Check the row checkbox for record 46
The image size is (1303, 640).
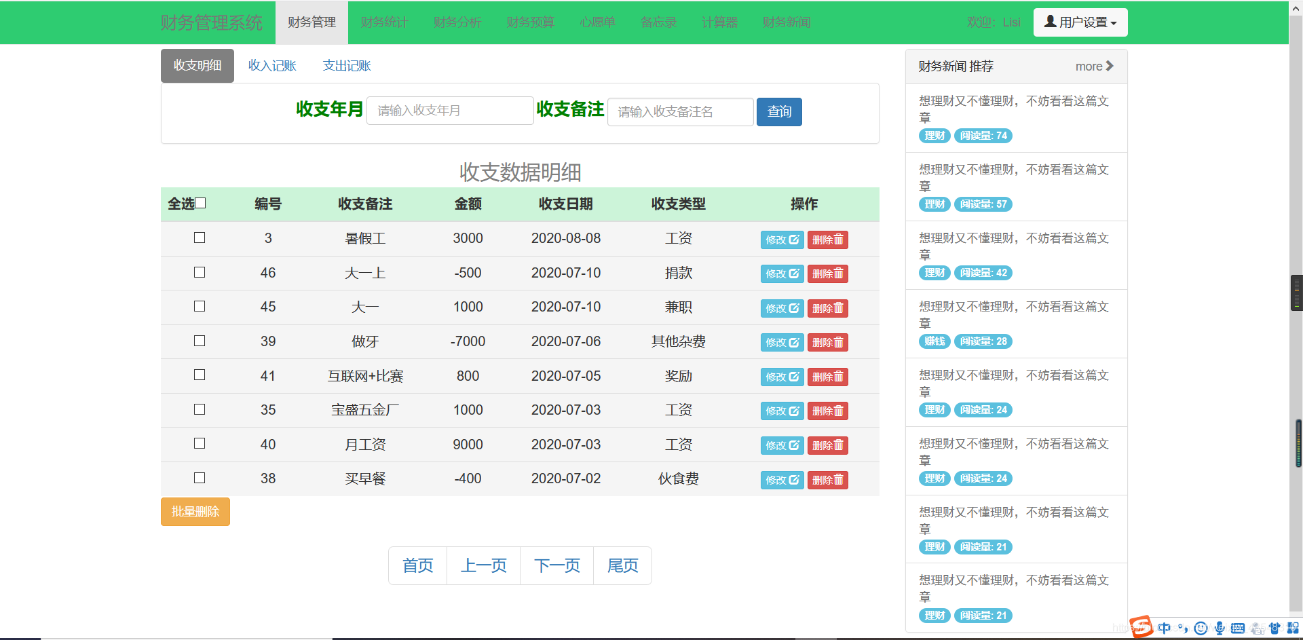tap(199, 272)
